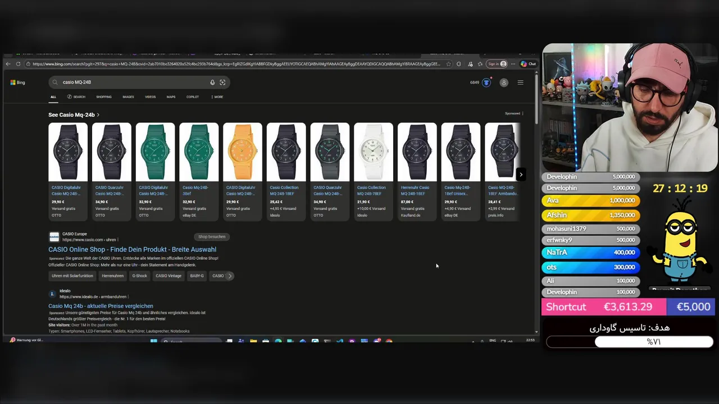This screenshot has width=719, height=404.
Task: Expand more CASIO sitelinks with chevron arrow
Action: [229, 276]
